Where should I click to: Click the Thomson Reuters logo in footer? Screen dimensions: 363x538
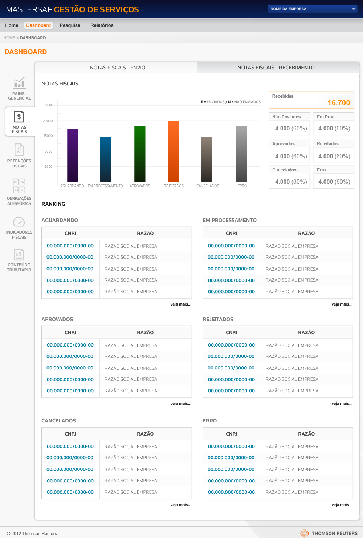329,533
